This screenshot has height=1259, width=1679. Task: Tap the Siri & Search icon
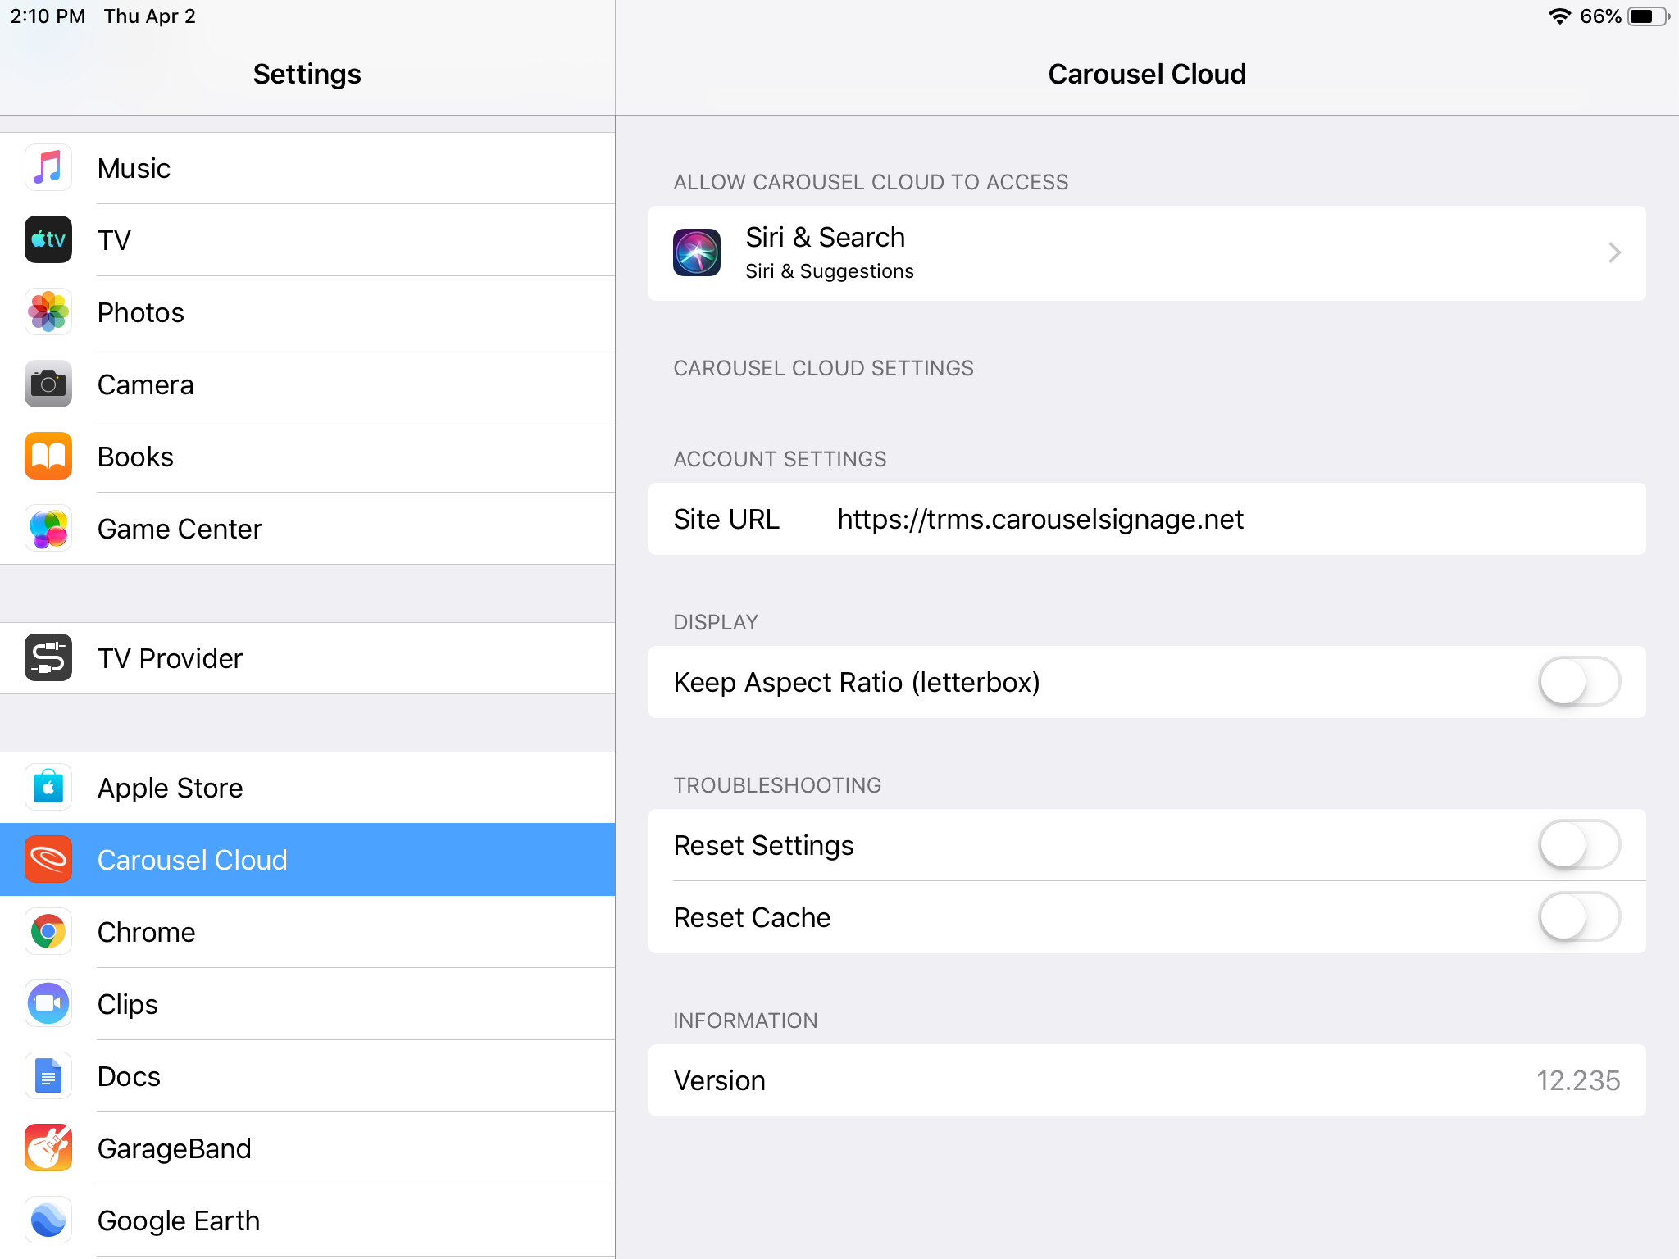point(697,252)
